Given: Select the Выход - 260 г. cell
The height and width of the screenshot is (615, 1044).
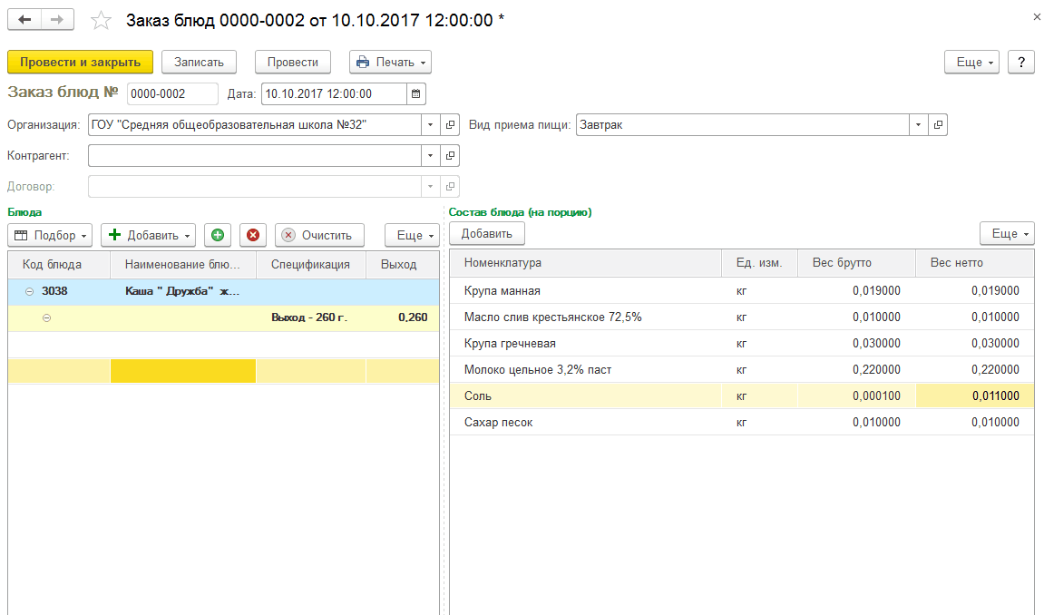Looking at the screenshot, I should (x=311, y=317).
